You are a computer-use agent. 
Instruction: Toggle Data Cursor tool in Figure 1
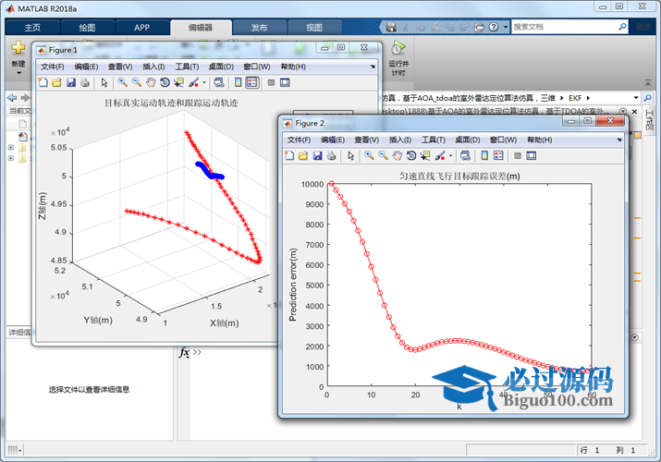[178, 82]
